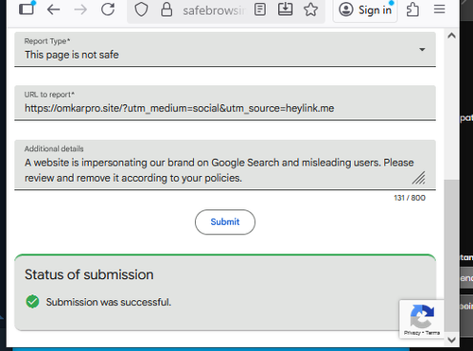The width and height of the screenshot is (473, 351).
Task: Click scrollbar up arrow
Action: (451, 36)
